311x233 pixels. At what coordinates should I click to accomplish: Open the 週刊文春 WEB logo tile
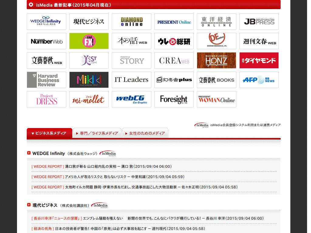[x=259, y=41]
